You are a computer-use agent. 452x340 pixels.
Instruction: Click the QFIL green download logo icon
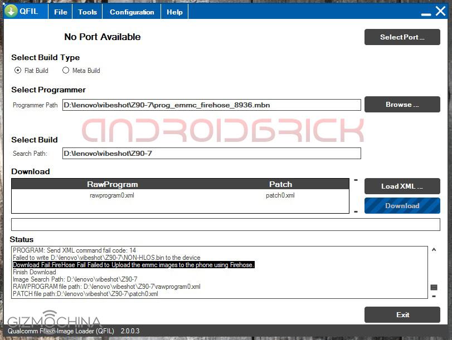click(x=11, y=11)
